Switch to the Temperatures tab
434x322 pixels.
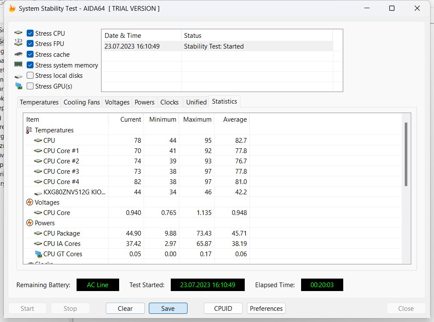pos(39,102)
